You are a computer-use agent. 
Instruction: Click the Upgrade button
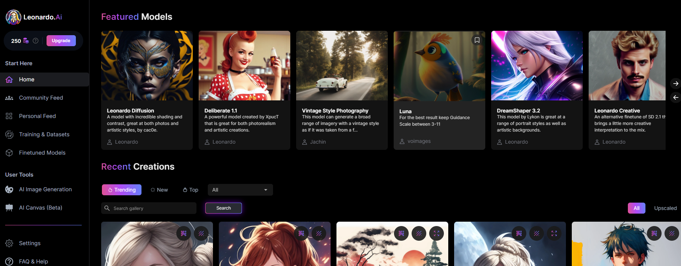pos(61,41)
